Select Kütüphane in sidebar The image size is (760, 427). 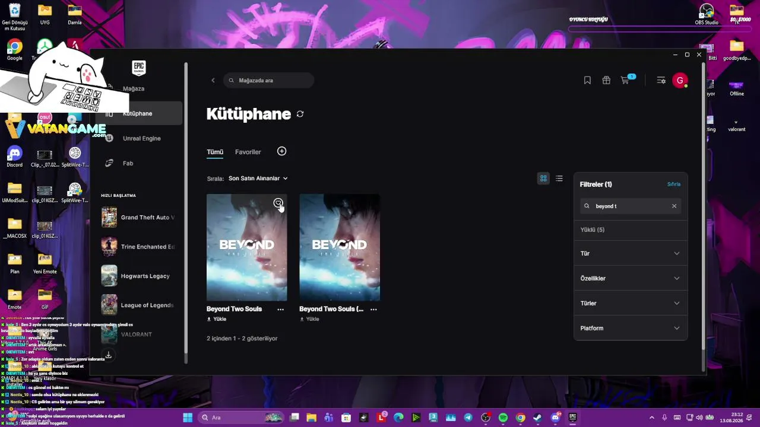coord(139,113)
